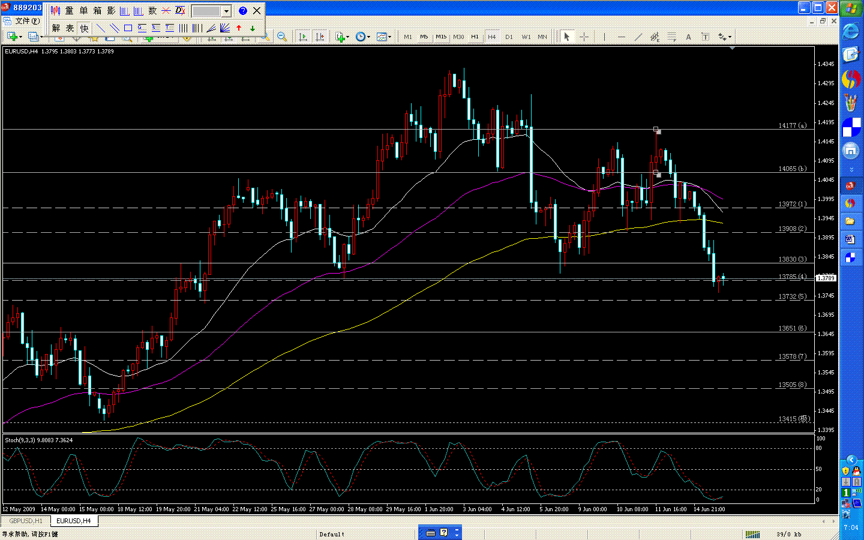Switch chart to M5 timeframe
The width and height of the screenshot is (864, 540).
click(x=424, y=37)
